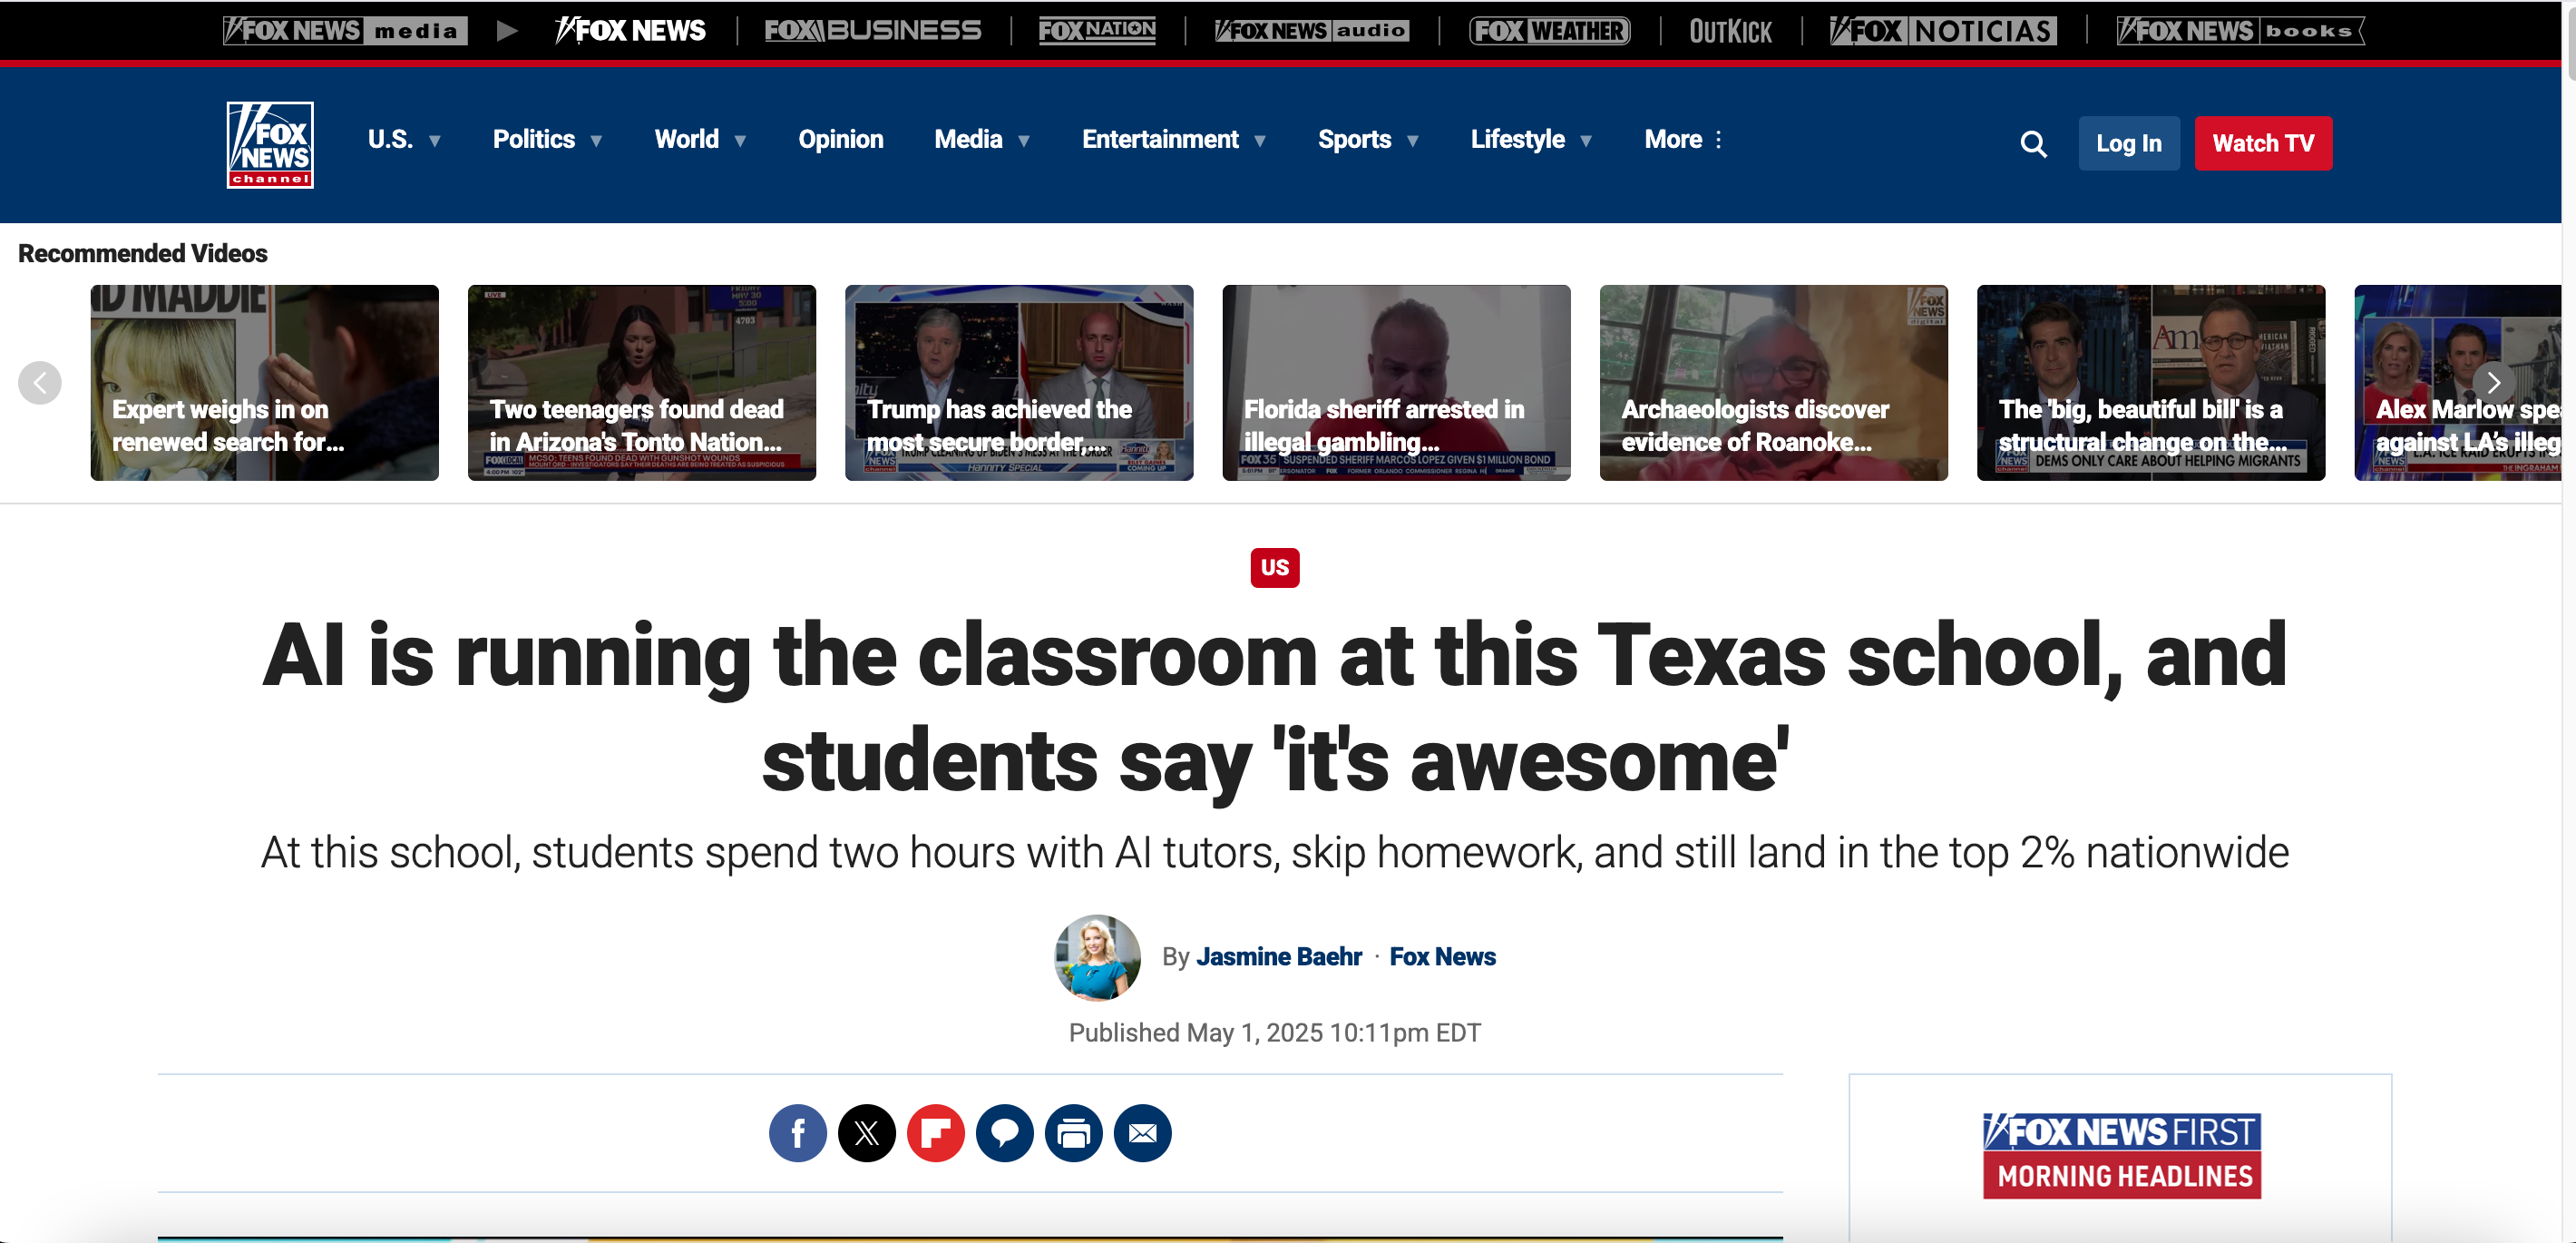Open the Opinion section
Screen dimensions: 2576x1243
pos(840,140)
